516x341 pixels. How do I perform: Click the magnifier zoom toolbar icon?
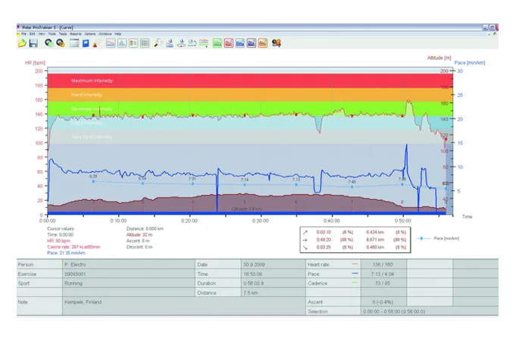coord(158,43)
